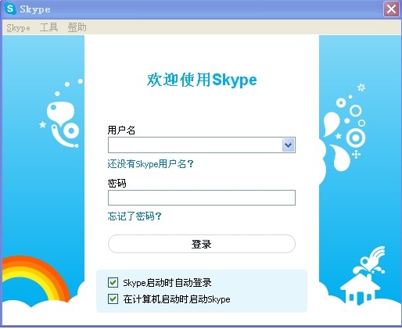This screenshot has width=402, height=329.
Task: Open the 忘记了密码? link
Action: [135, 216]
